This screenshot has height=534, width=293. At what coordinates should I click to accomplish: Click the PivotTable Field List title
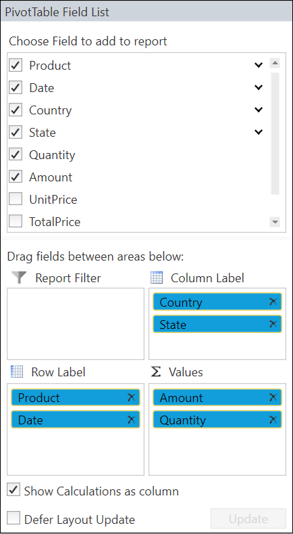tap(57, 12)
